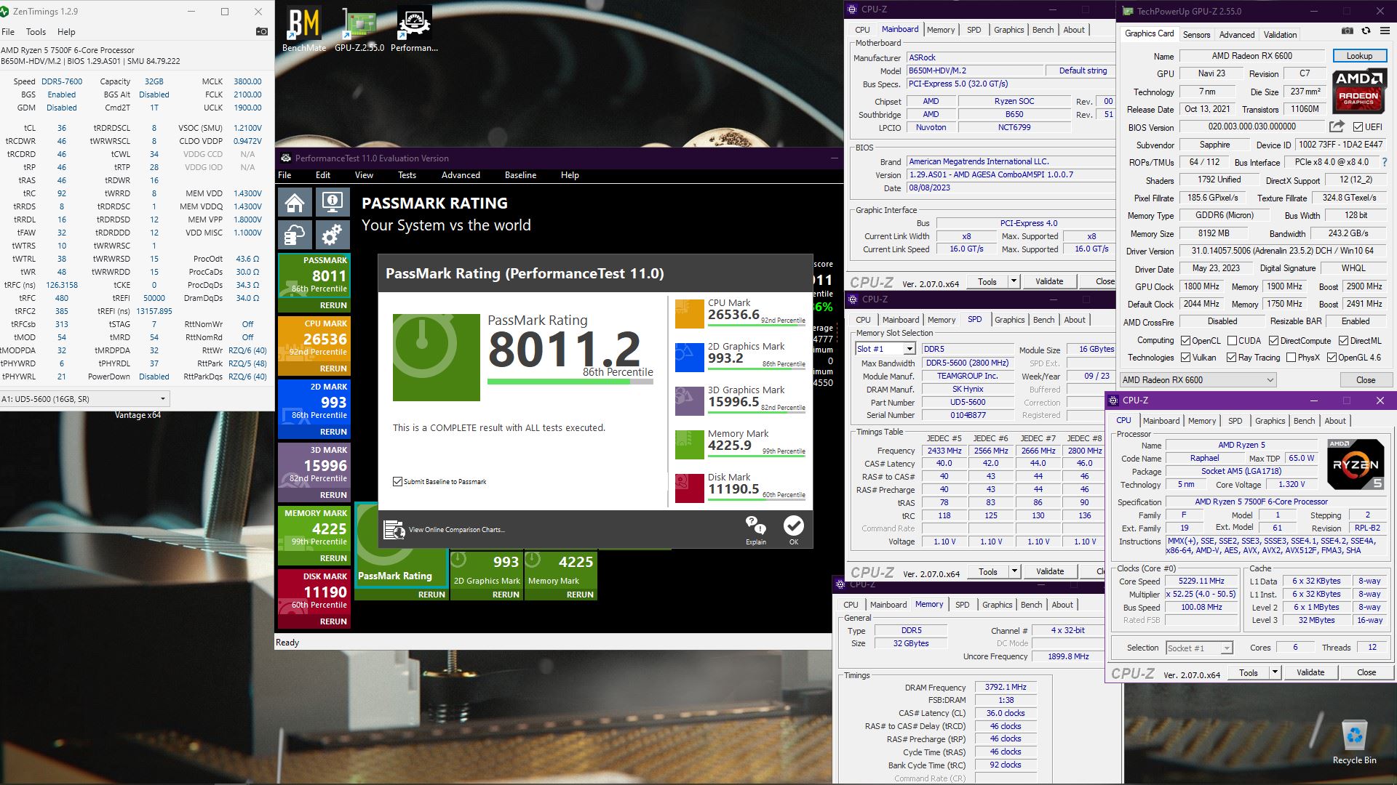Take GPU-Z screenshot with camera icon
1397x785 pixels.
click(x=1348, y=31)
